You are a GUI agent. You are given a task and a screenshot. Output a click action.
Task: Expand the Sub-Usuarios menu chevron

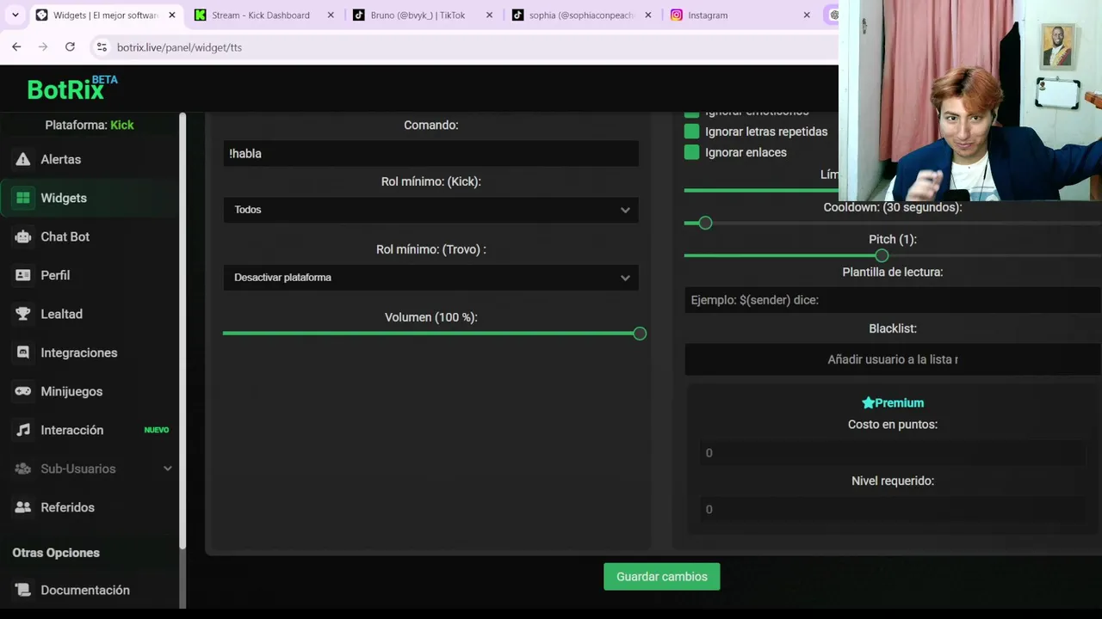tap(167, 469)
